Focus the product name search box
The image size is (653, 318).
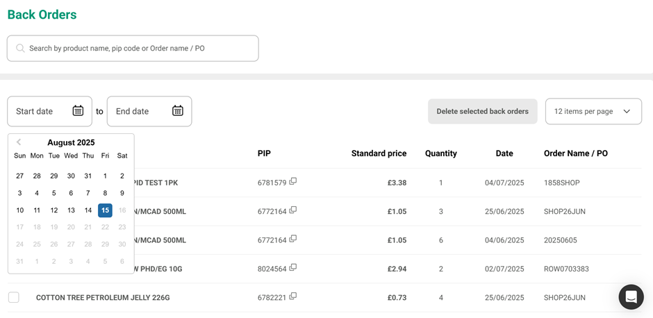pos(139,49)
